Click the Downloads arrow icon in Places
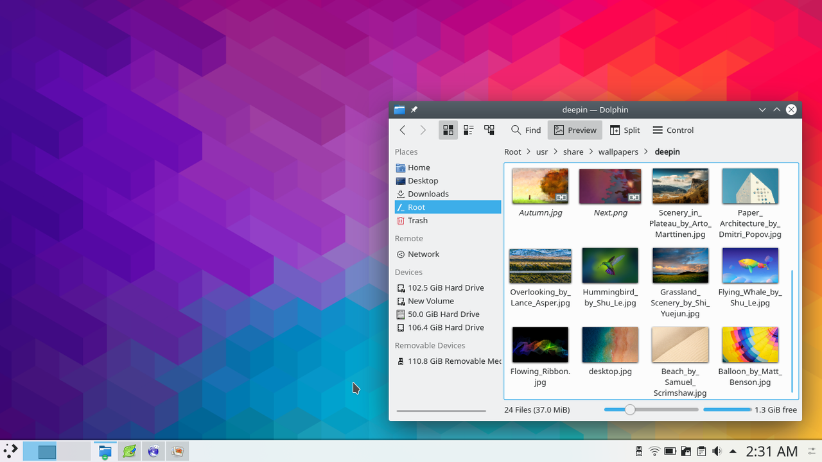822x462 pixels. coord(401,194)
